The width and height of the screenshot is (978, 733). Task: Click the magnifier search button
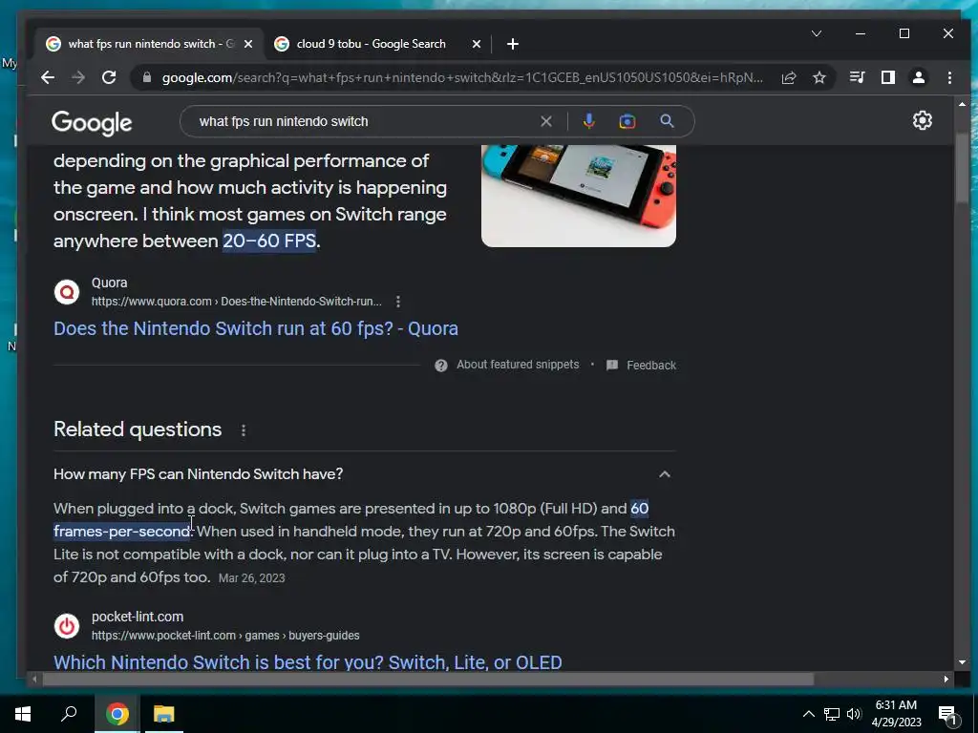coord(667,121)
